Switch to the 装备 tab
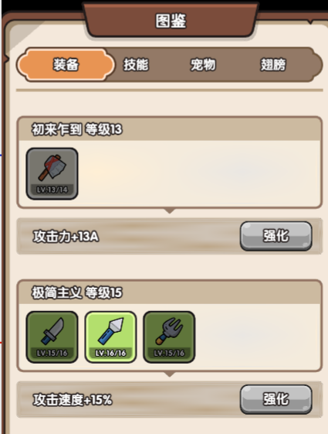This screenshot has width=328, height=434. pos(66,65)
